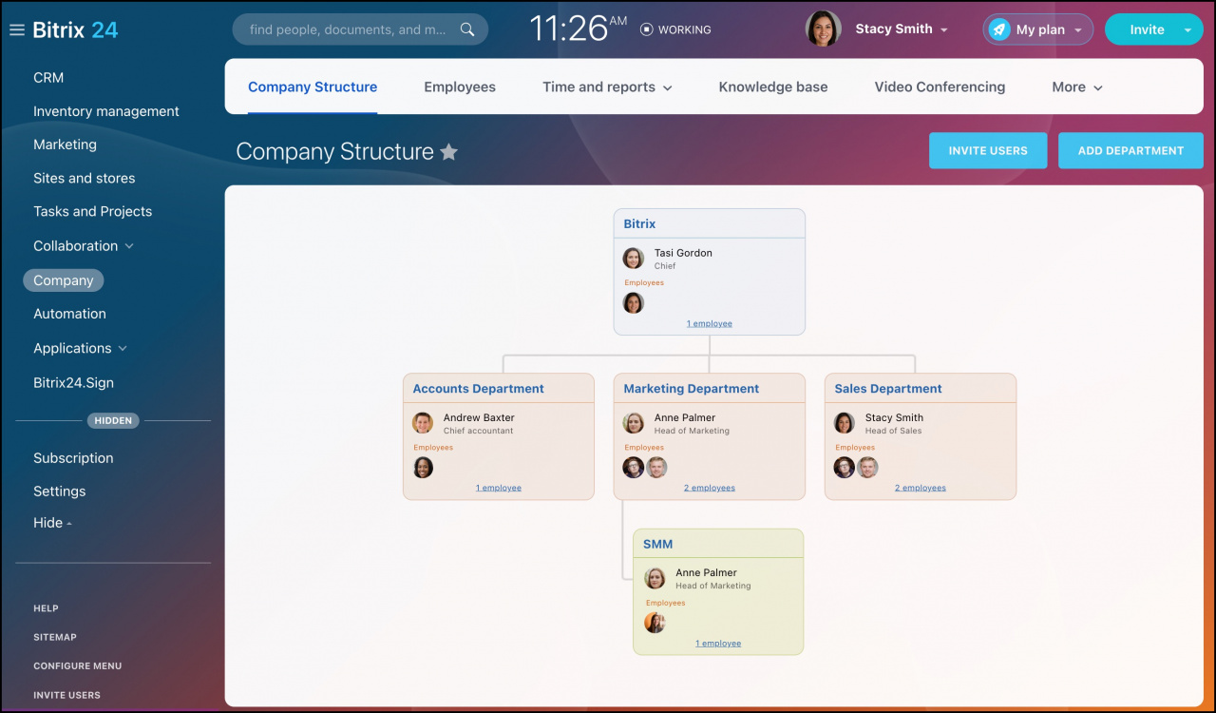
Task: Open second employee avatar in Sales Department
Action: 867,467
